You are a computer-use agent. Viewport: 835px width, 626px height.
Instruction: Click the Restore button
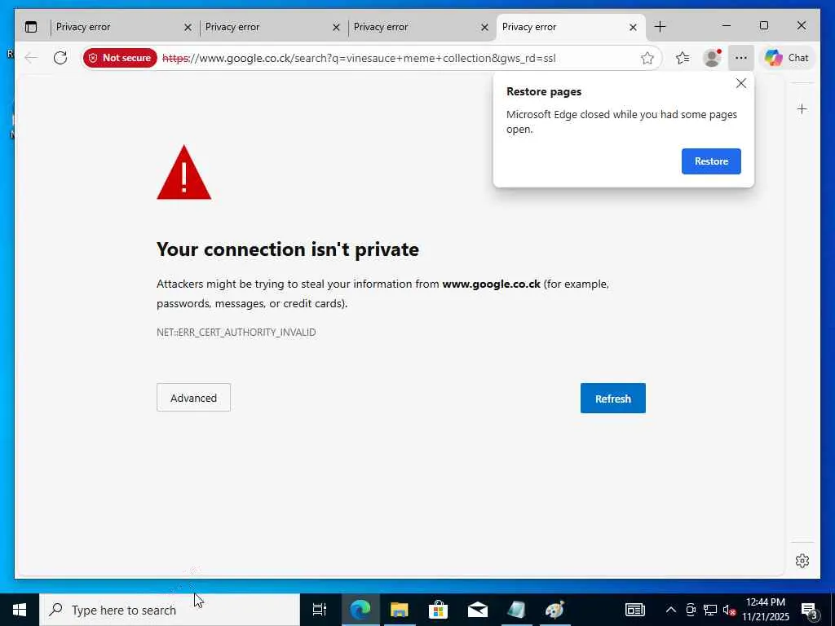coord(711,161)
